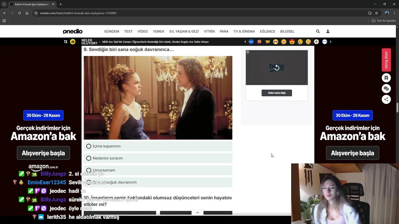This screenshot has width=399, height=224.
Task: View site information icon in address bar
Action: point(36,13)
